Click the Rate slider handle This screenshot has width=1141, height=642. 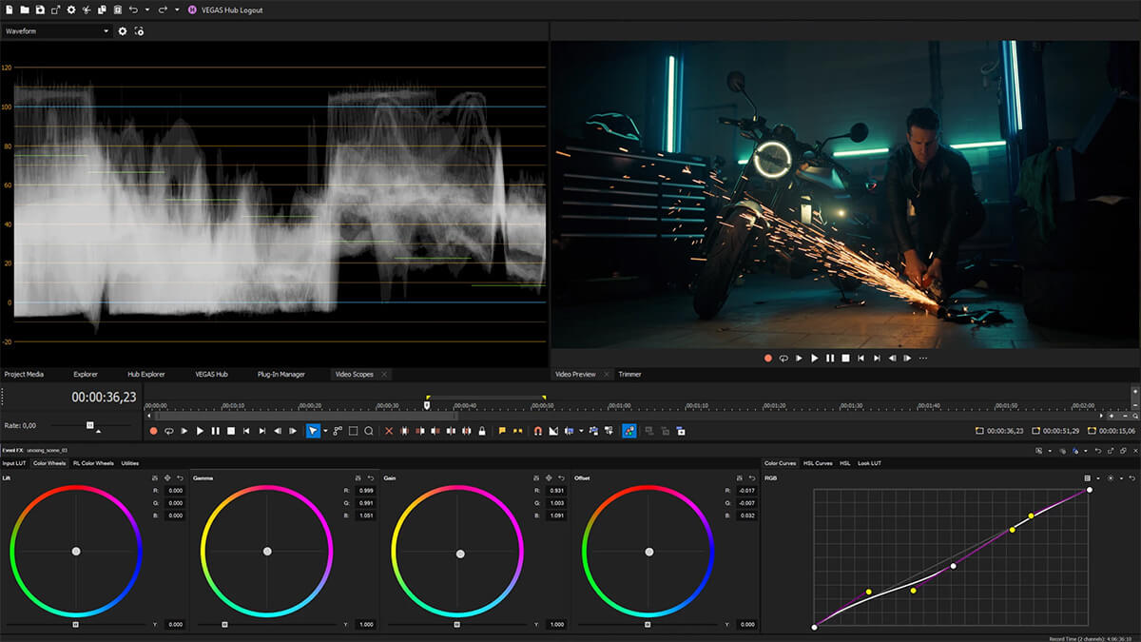point(90,425)
